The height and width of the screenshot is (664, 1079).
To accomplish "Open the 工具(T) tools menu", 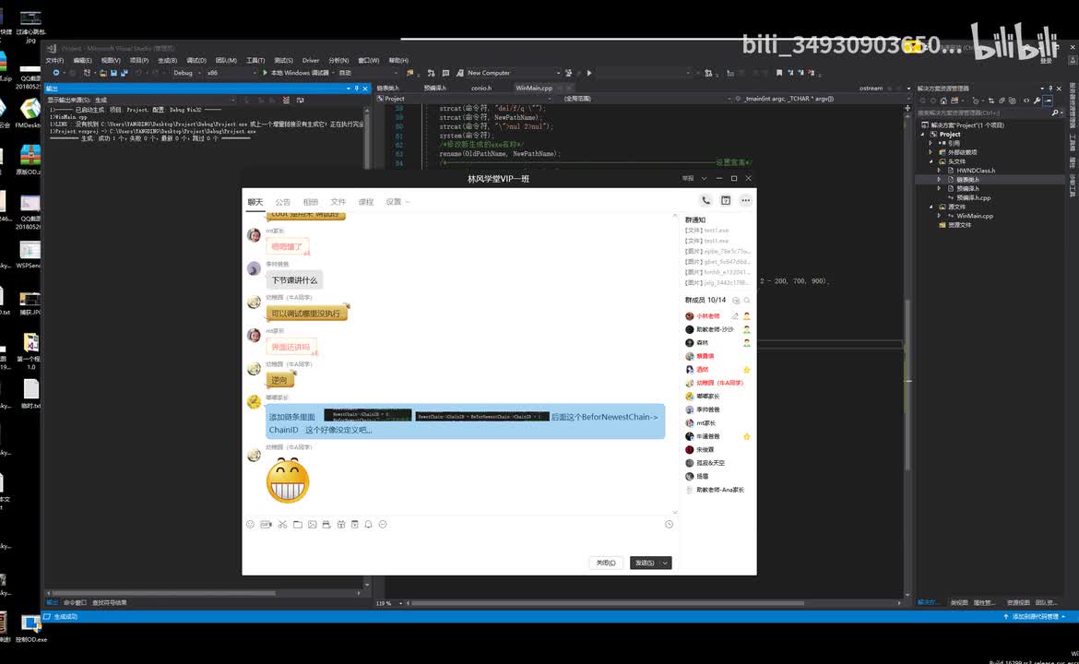I will click(x=255, y=61).
